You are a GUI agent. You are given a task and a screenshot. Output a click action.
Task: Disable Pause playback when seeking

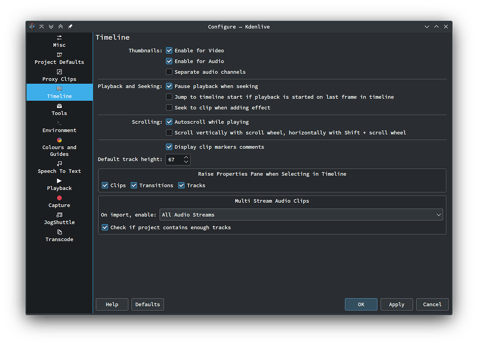169,86
